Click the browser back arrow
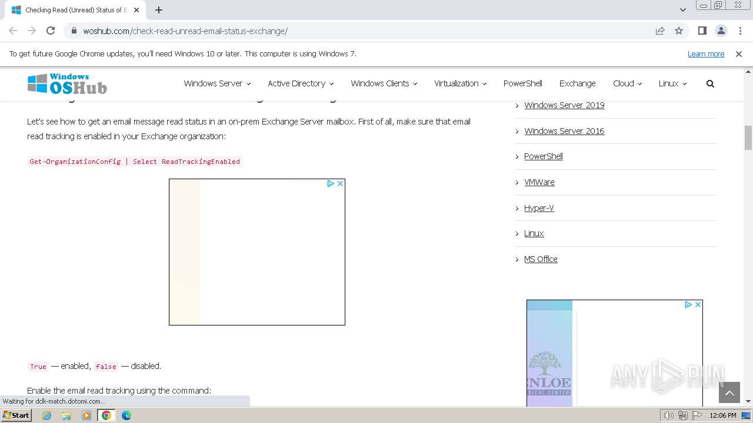Screen dimensions: 753x423 pyautogui.click(x=13, y=31)
